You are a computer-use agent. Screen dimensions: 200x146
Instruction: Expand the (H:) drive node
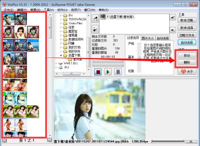tap(56, 67)
